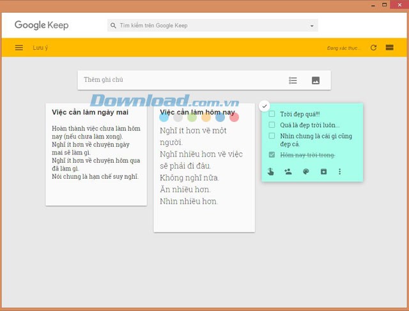Open the hamburger main menu
Screen dimensions: 409x311
(x=19, y=48)
